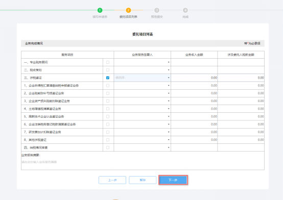The image size is (283, 200).
Task: Click 业务收入金额 field for 一、专业税务顾问
Action: (194, 62)
